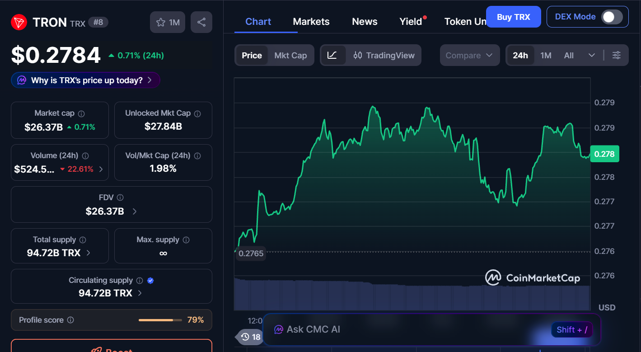Image resolution: width=641 pixels, height=352 pixels.
Task: Switch to the Markets tab
Action: (311, 21)
